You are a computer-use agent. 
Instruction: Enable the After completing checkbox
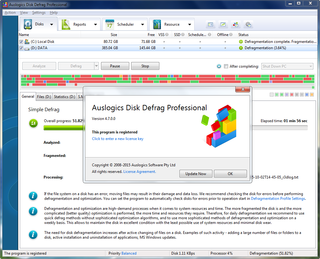pos(226,66)
